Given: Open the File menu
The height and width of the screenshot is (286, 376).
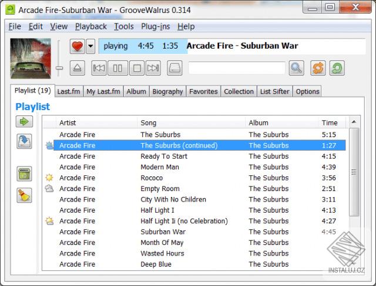Looking at the screenshot, I should 15,26.
